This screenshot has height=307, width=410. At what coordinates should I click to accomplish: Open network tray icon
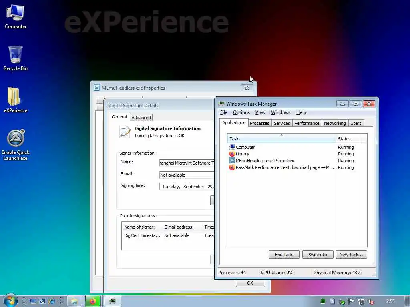click(x=361, y=301)
